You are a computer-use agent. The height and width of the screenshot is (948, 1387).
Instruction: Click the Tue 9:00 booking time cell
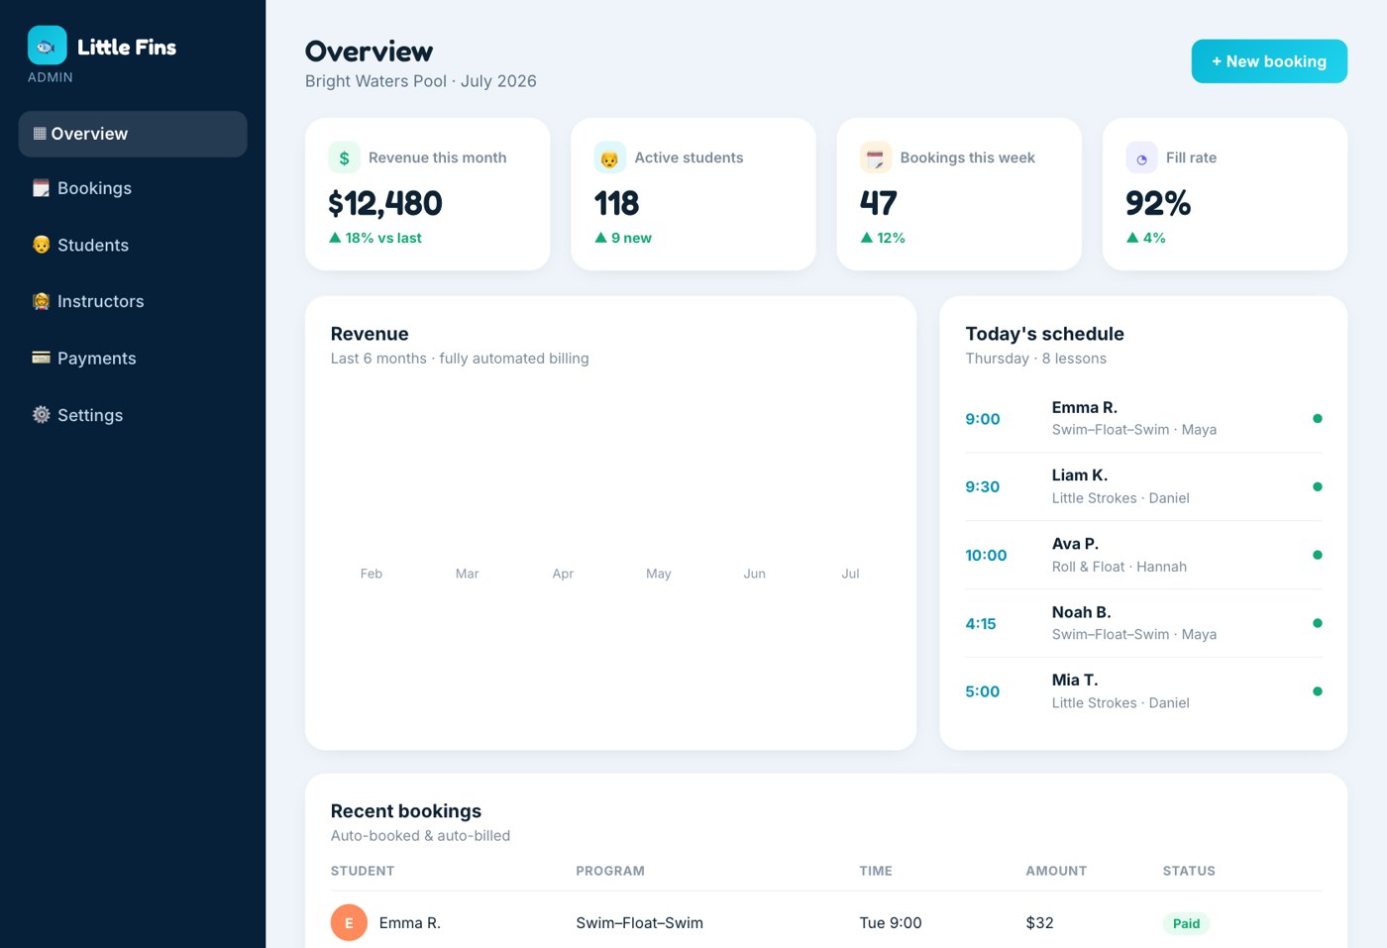tap(891, 923)
